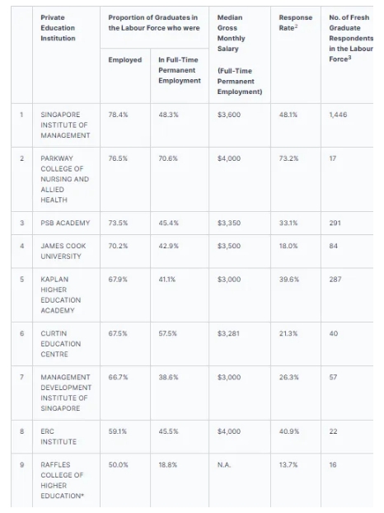
Task: Select the Singapore Institute of Management cell
Action: click(x=65, y=125)
